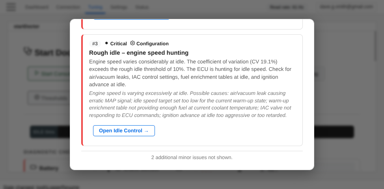Click the Rough idle issue heading
Screen dimensions: 384x189
(x=139, y=53)
